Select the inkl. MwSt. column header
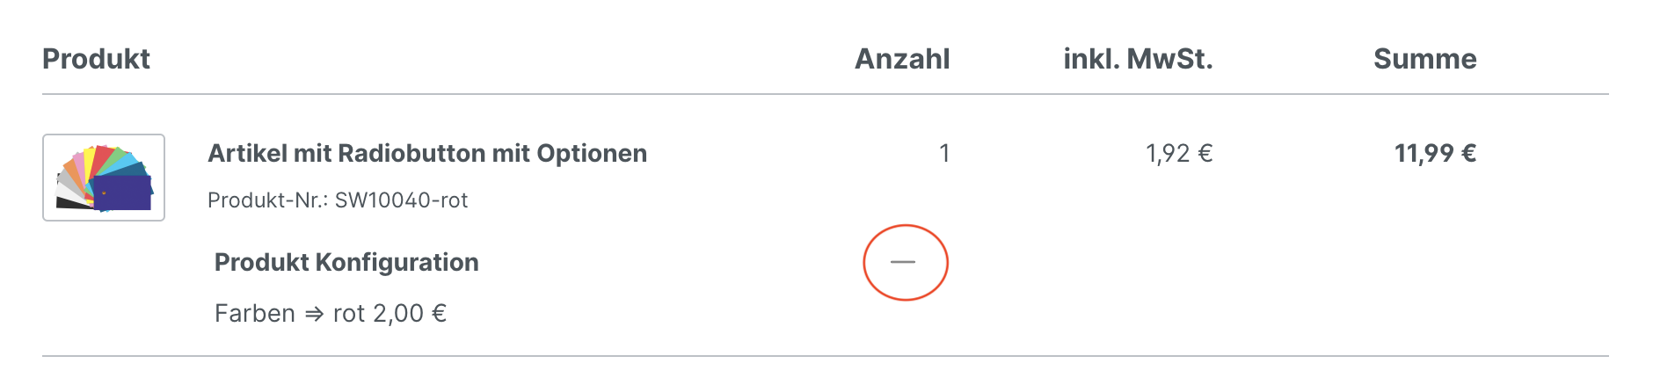Screen dimensions: 1653x378 point(1138,59)
